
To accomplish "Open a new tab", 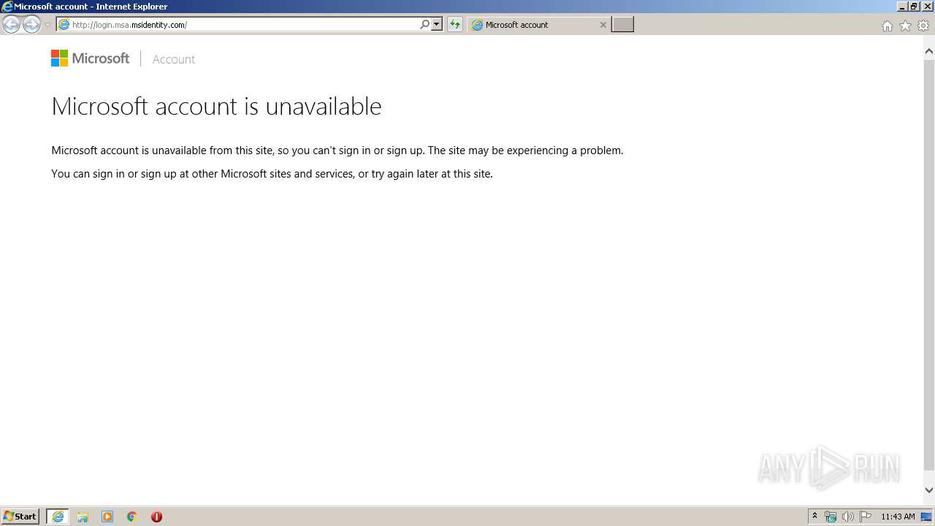I will point(622,25).
